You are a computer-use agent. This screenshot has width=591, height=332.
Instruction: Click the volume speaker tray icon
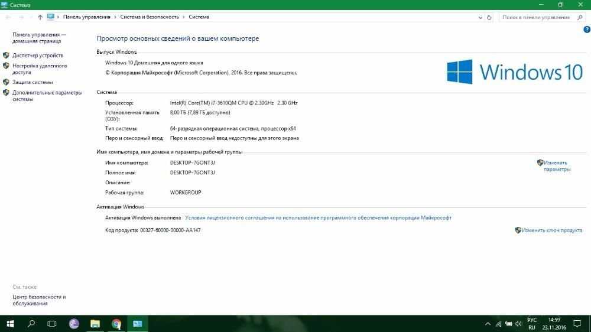coord(519,324)
